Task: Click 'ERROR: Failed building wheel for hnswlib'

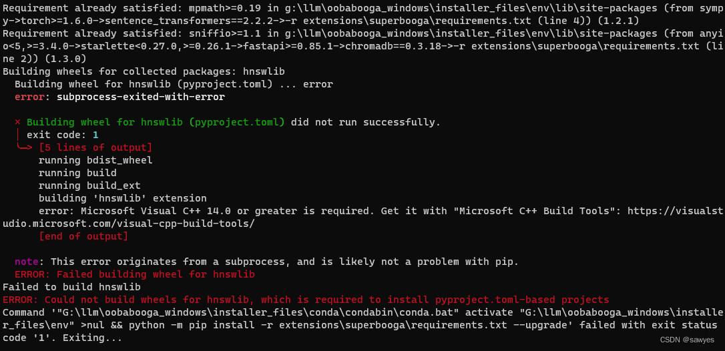Action: point(135,275)
